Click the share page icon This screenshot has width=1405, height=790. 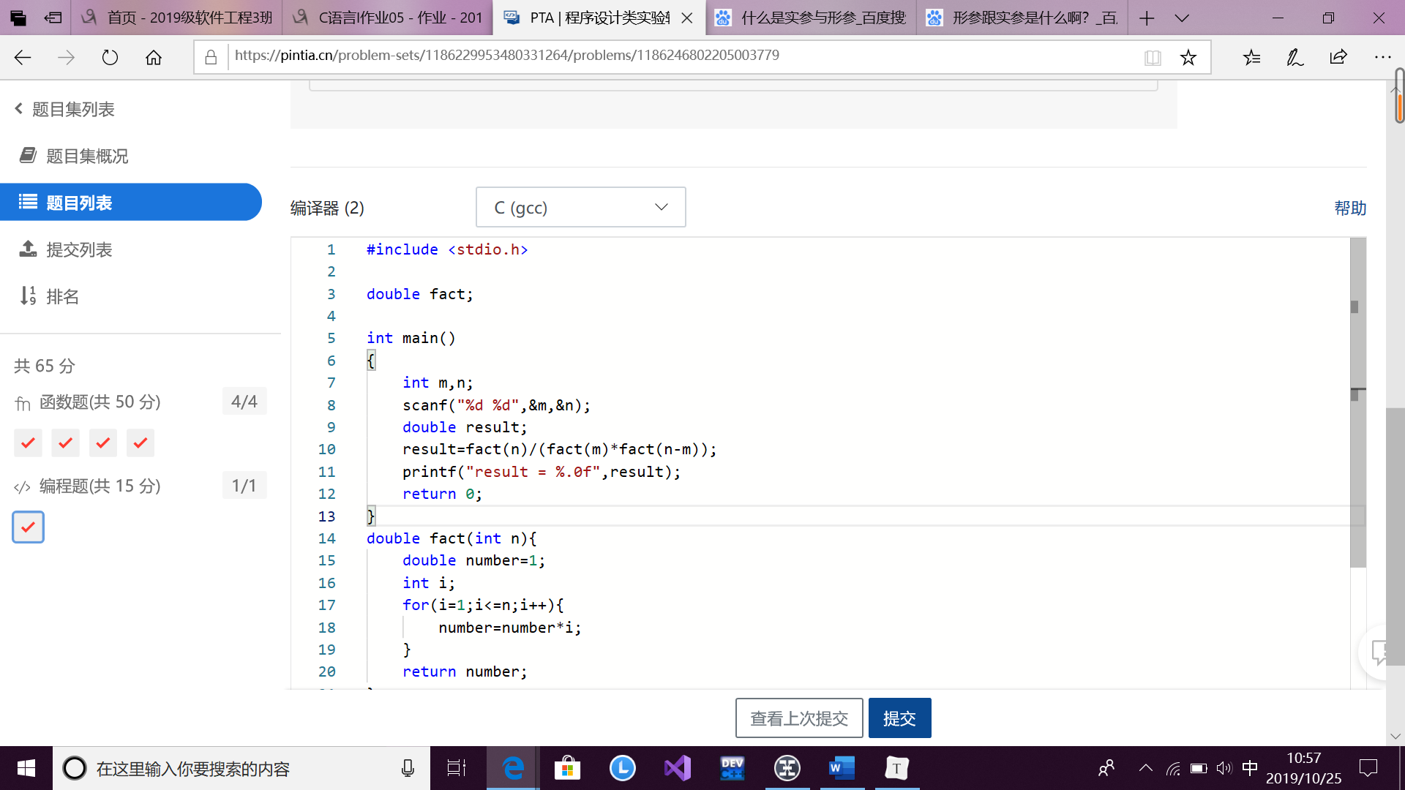coord(1338,57)
